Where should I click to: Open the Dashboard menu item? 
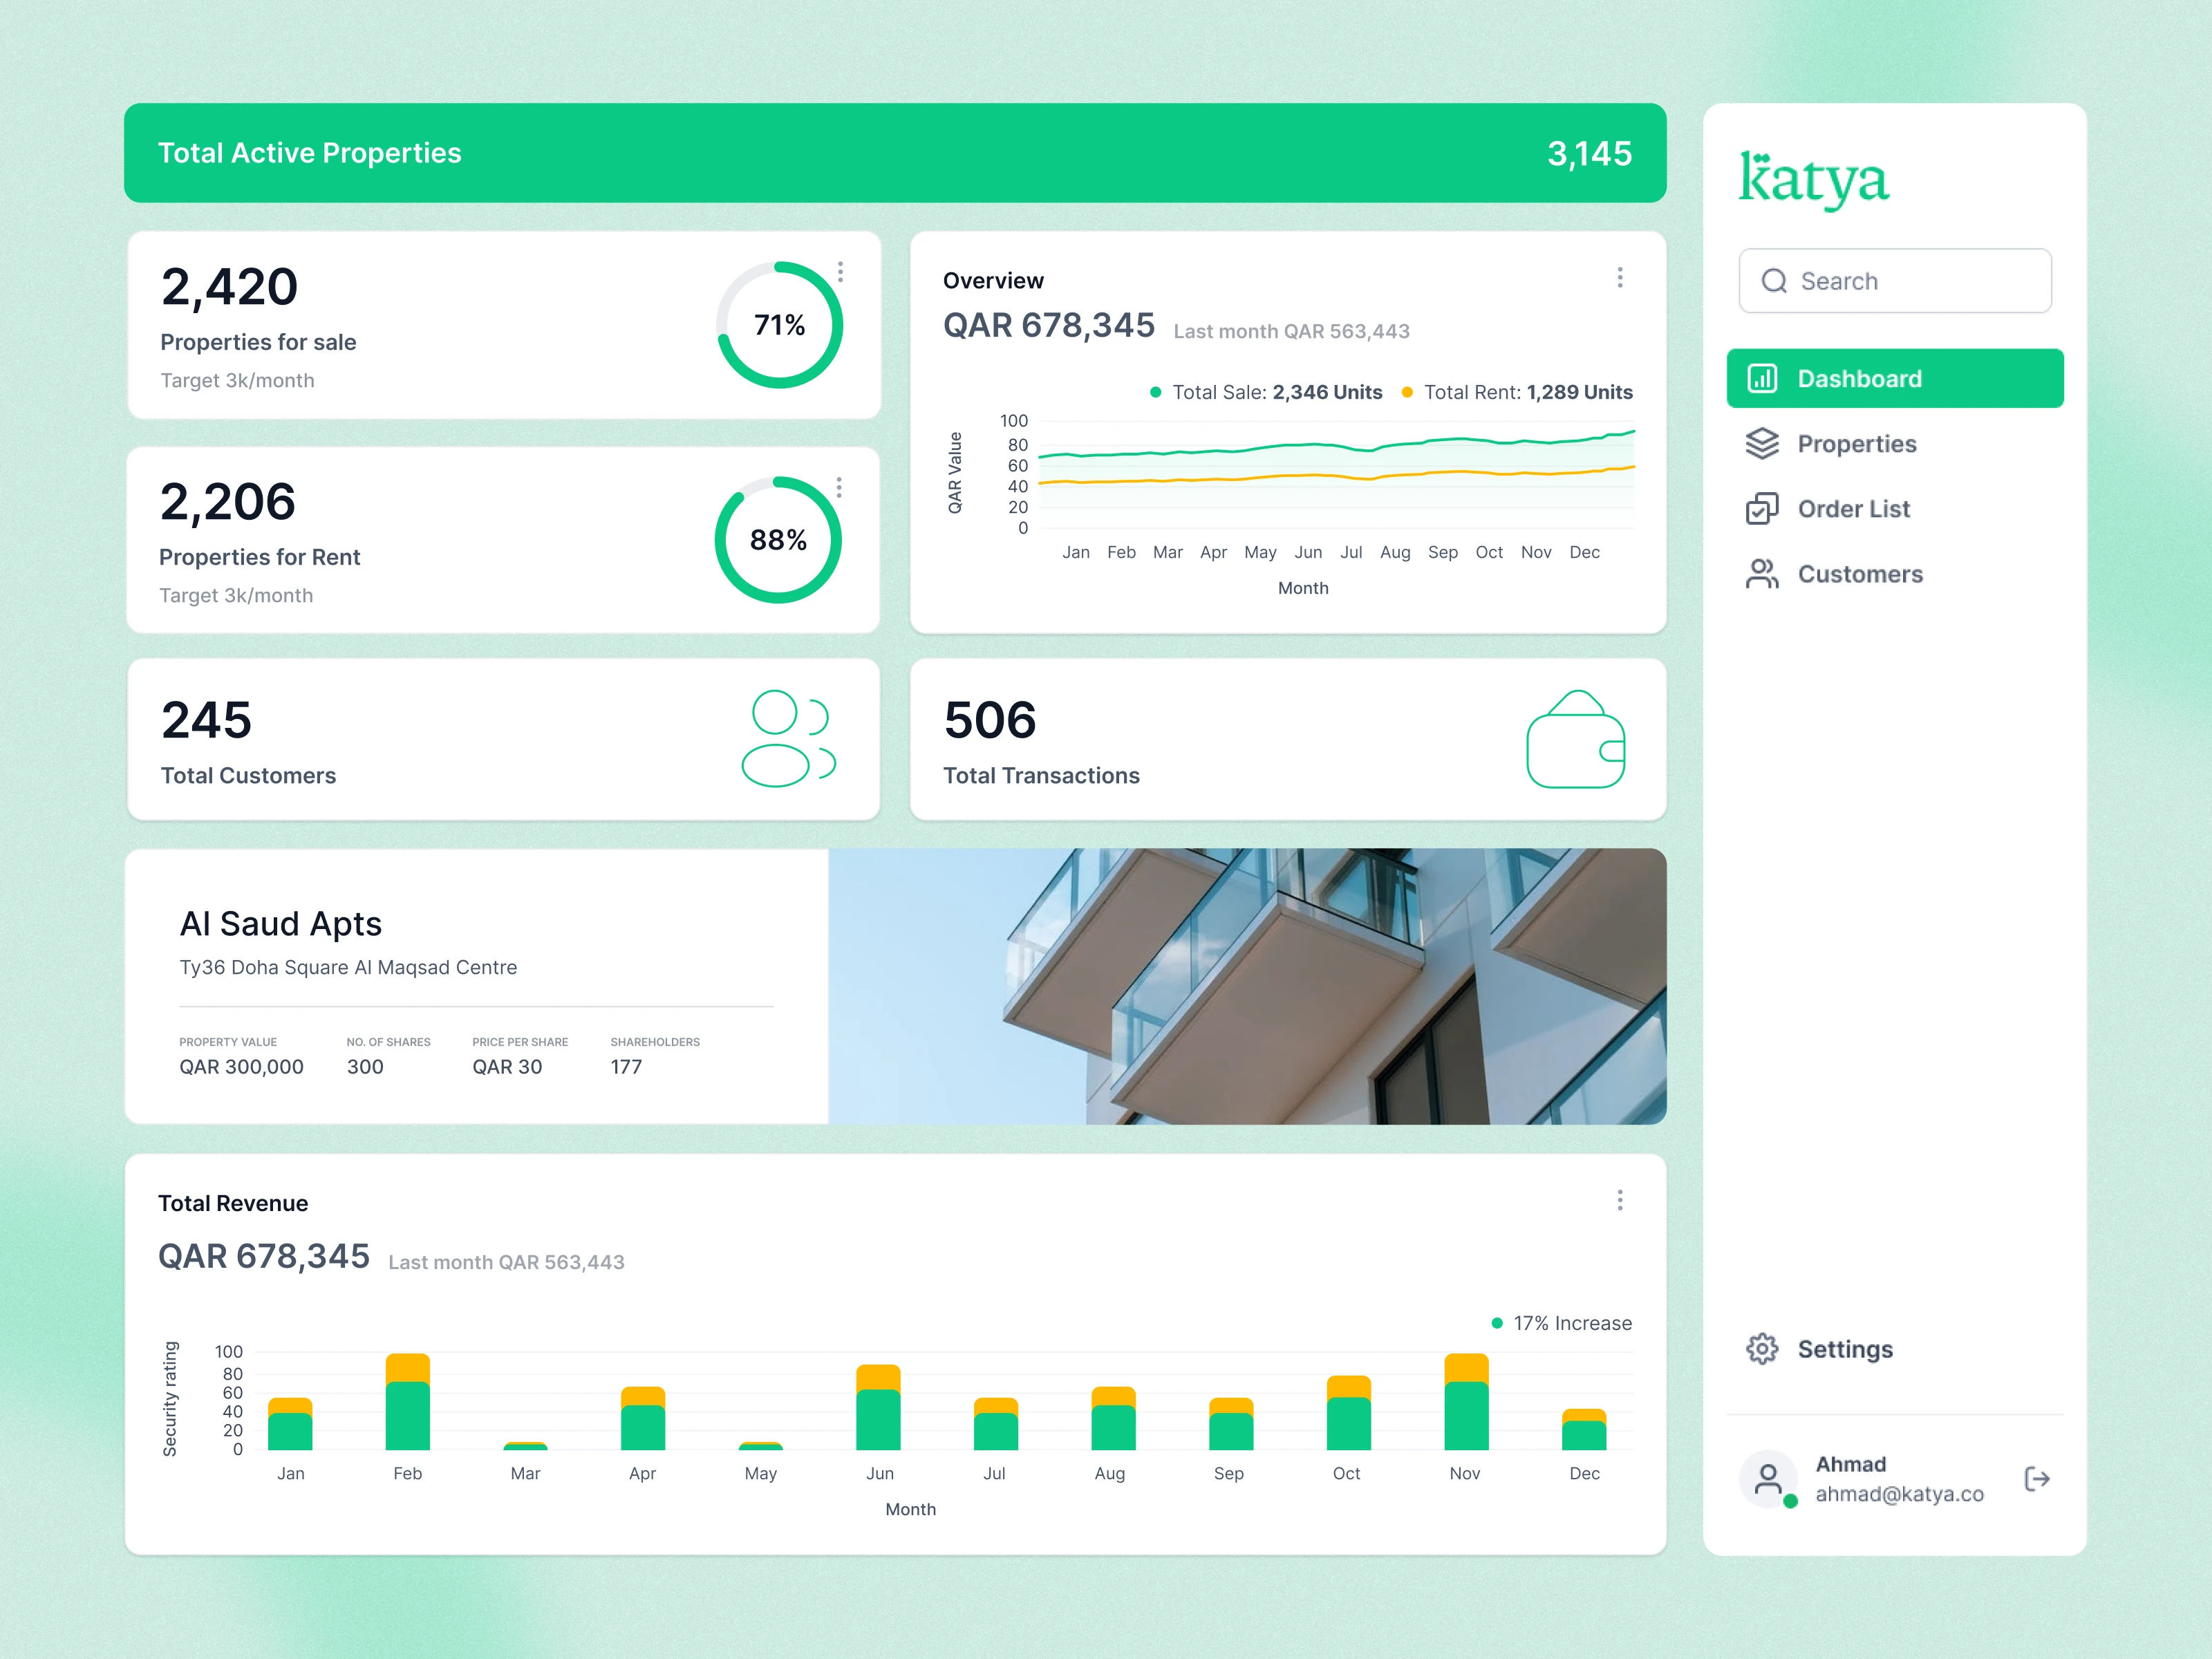[x=1895, y=378]
